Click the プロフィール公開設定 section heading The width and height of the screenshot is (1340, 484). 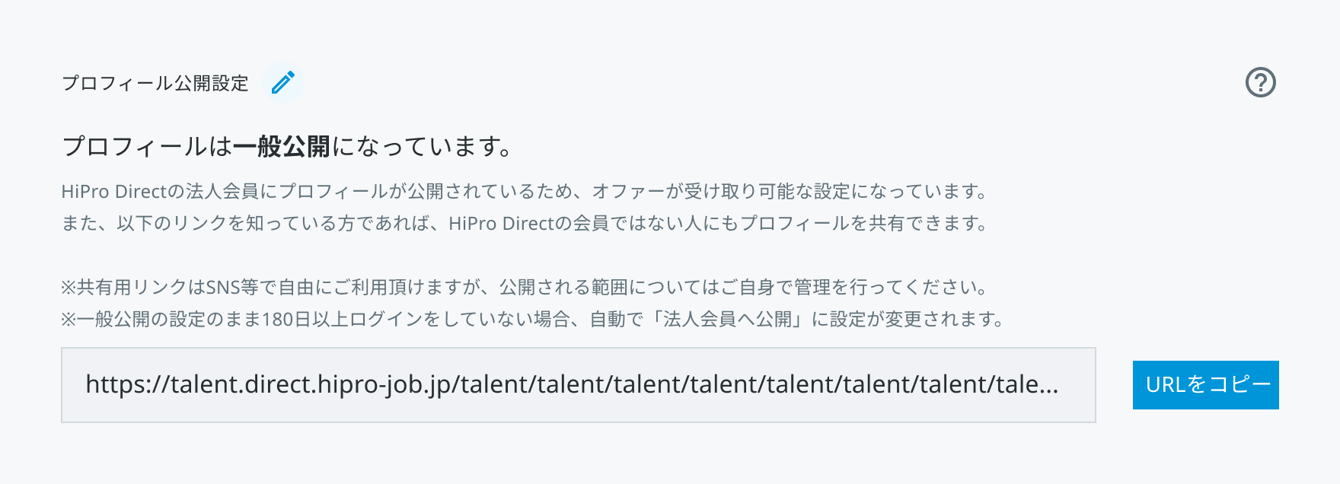pyautogui.click(x=155, y=83)
